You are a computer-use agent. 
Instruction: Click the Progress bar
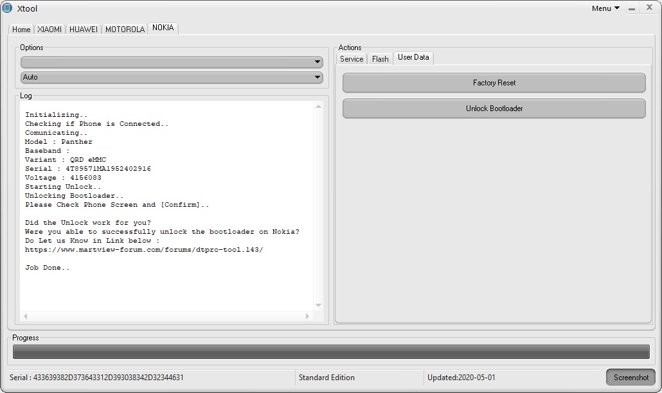click(x=331, y=352)
